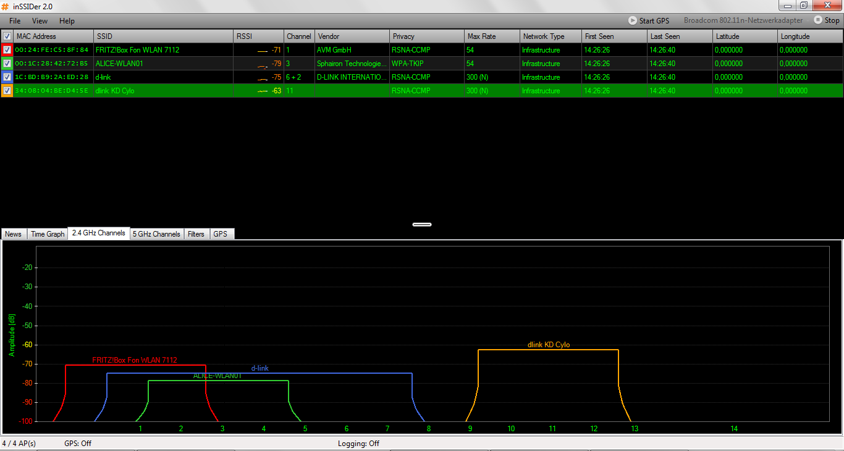Click the 4 / 4 AP(s) status entry
Screen dimensions: 844x451
19,444
